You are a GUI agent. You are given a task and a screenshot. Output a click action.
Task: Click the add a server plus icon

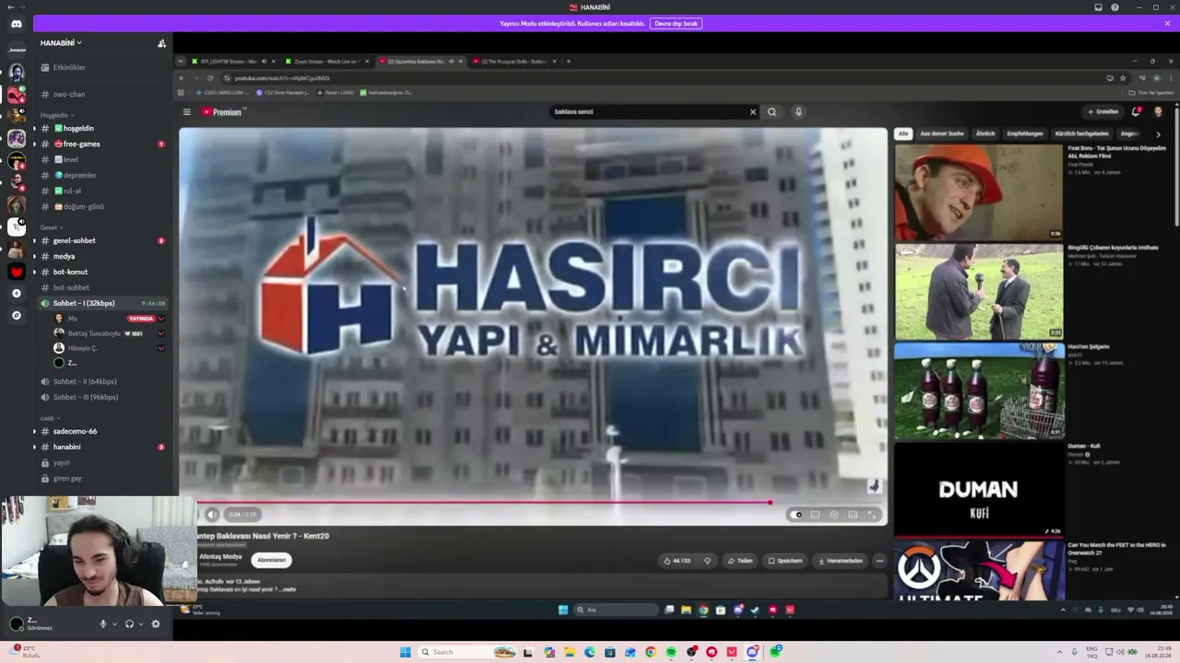point(16,293)
